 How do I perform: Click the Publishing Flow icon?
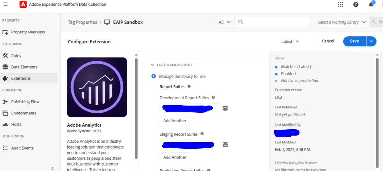[5, 102]
